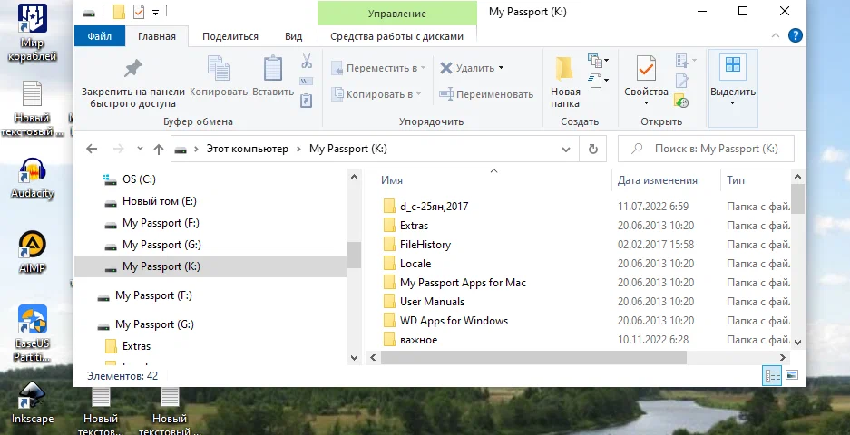Viewport: 850px width, 435px height.
Task: Collapse the ribbon with the chevron
Action: pos(776,35)
